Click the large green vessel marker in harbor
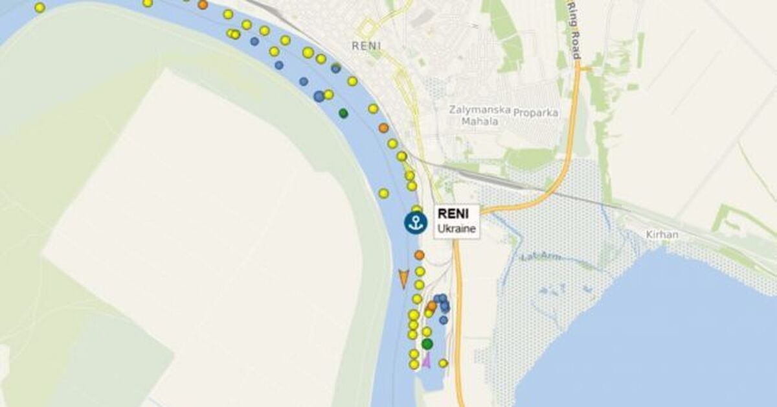 [427, 343]
